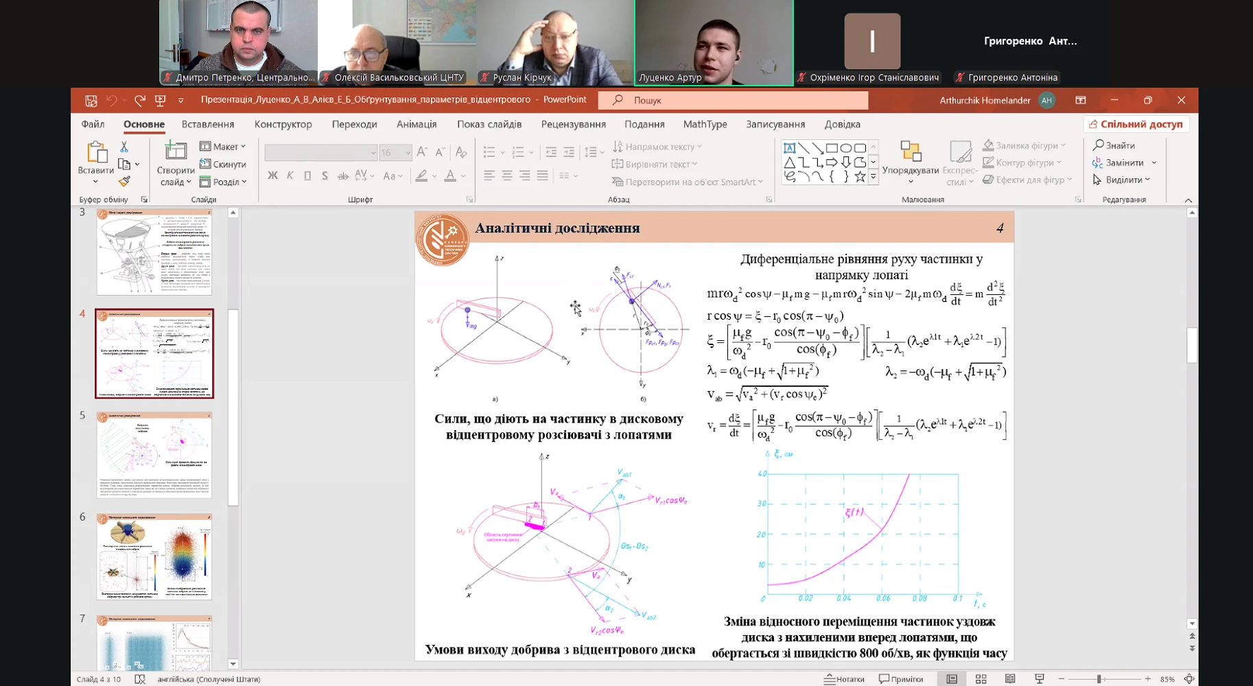Switch to the Анімація tab
The height and width of the screenshot is (686, 1253).
point(416,124)
